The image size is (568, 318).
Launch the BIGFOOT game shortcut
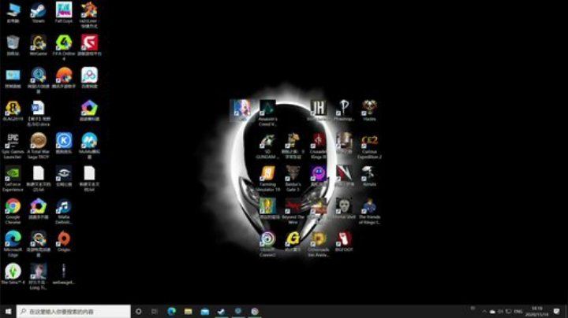coord(344,242)
